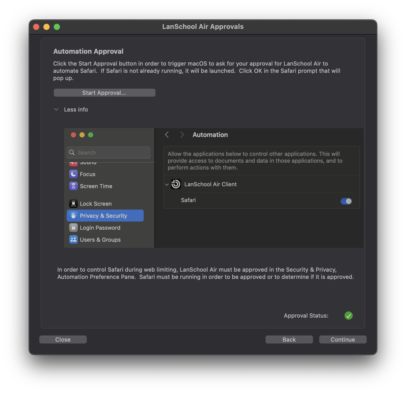Click the LanSchool Air Client app icon
The width and height of the screenshot is (406, 393).
(x=176, y=184)
